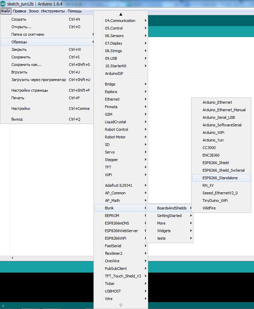Click the editor horizontal scrollbar left arrow
This screenshot has height=309, width=254.
[12, 258]
